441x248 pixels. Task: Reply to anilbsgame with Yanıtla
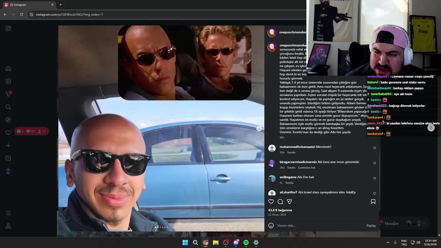pyautogui.click(x=289, y=183)
